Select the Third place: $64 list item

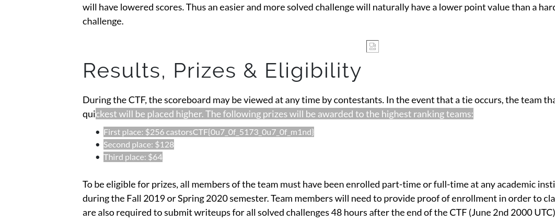[x=133, y=157]
